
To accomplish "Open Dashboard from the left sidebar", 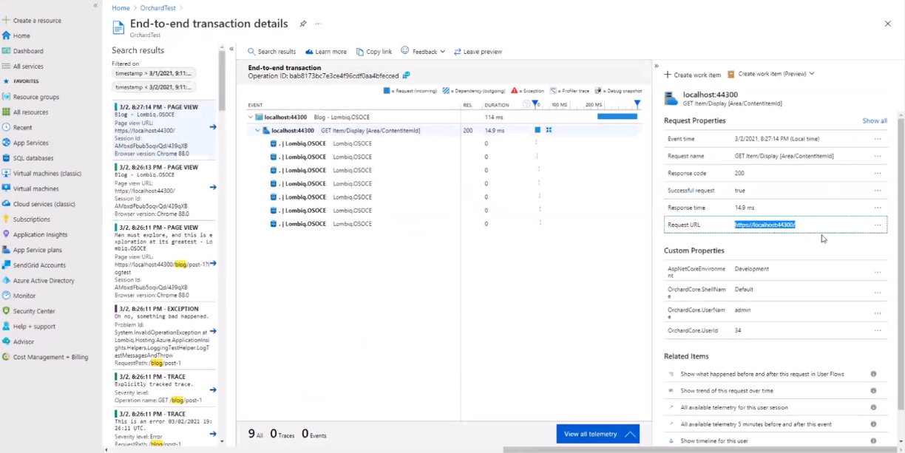I will tap(28, 51).
